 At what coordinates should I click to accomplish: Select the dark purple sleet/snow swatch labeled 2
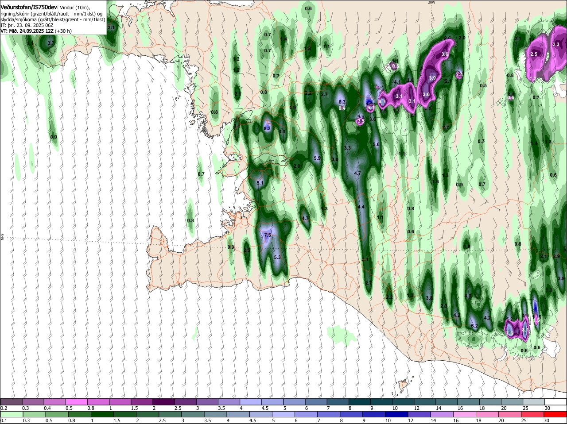(x=163, y=402)
